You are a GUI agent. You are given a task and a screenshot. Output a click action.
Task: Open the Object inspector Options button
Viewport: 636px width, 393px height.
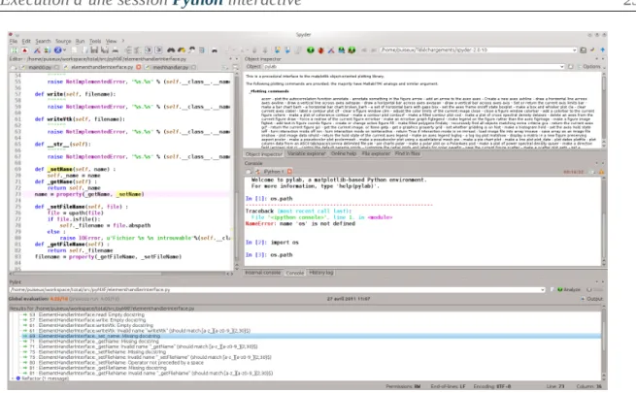tap(591, 66)
